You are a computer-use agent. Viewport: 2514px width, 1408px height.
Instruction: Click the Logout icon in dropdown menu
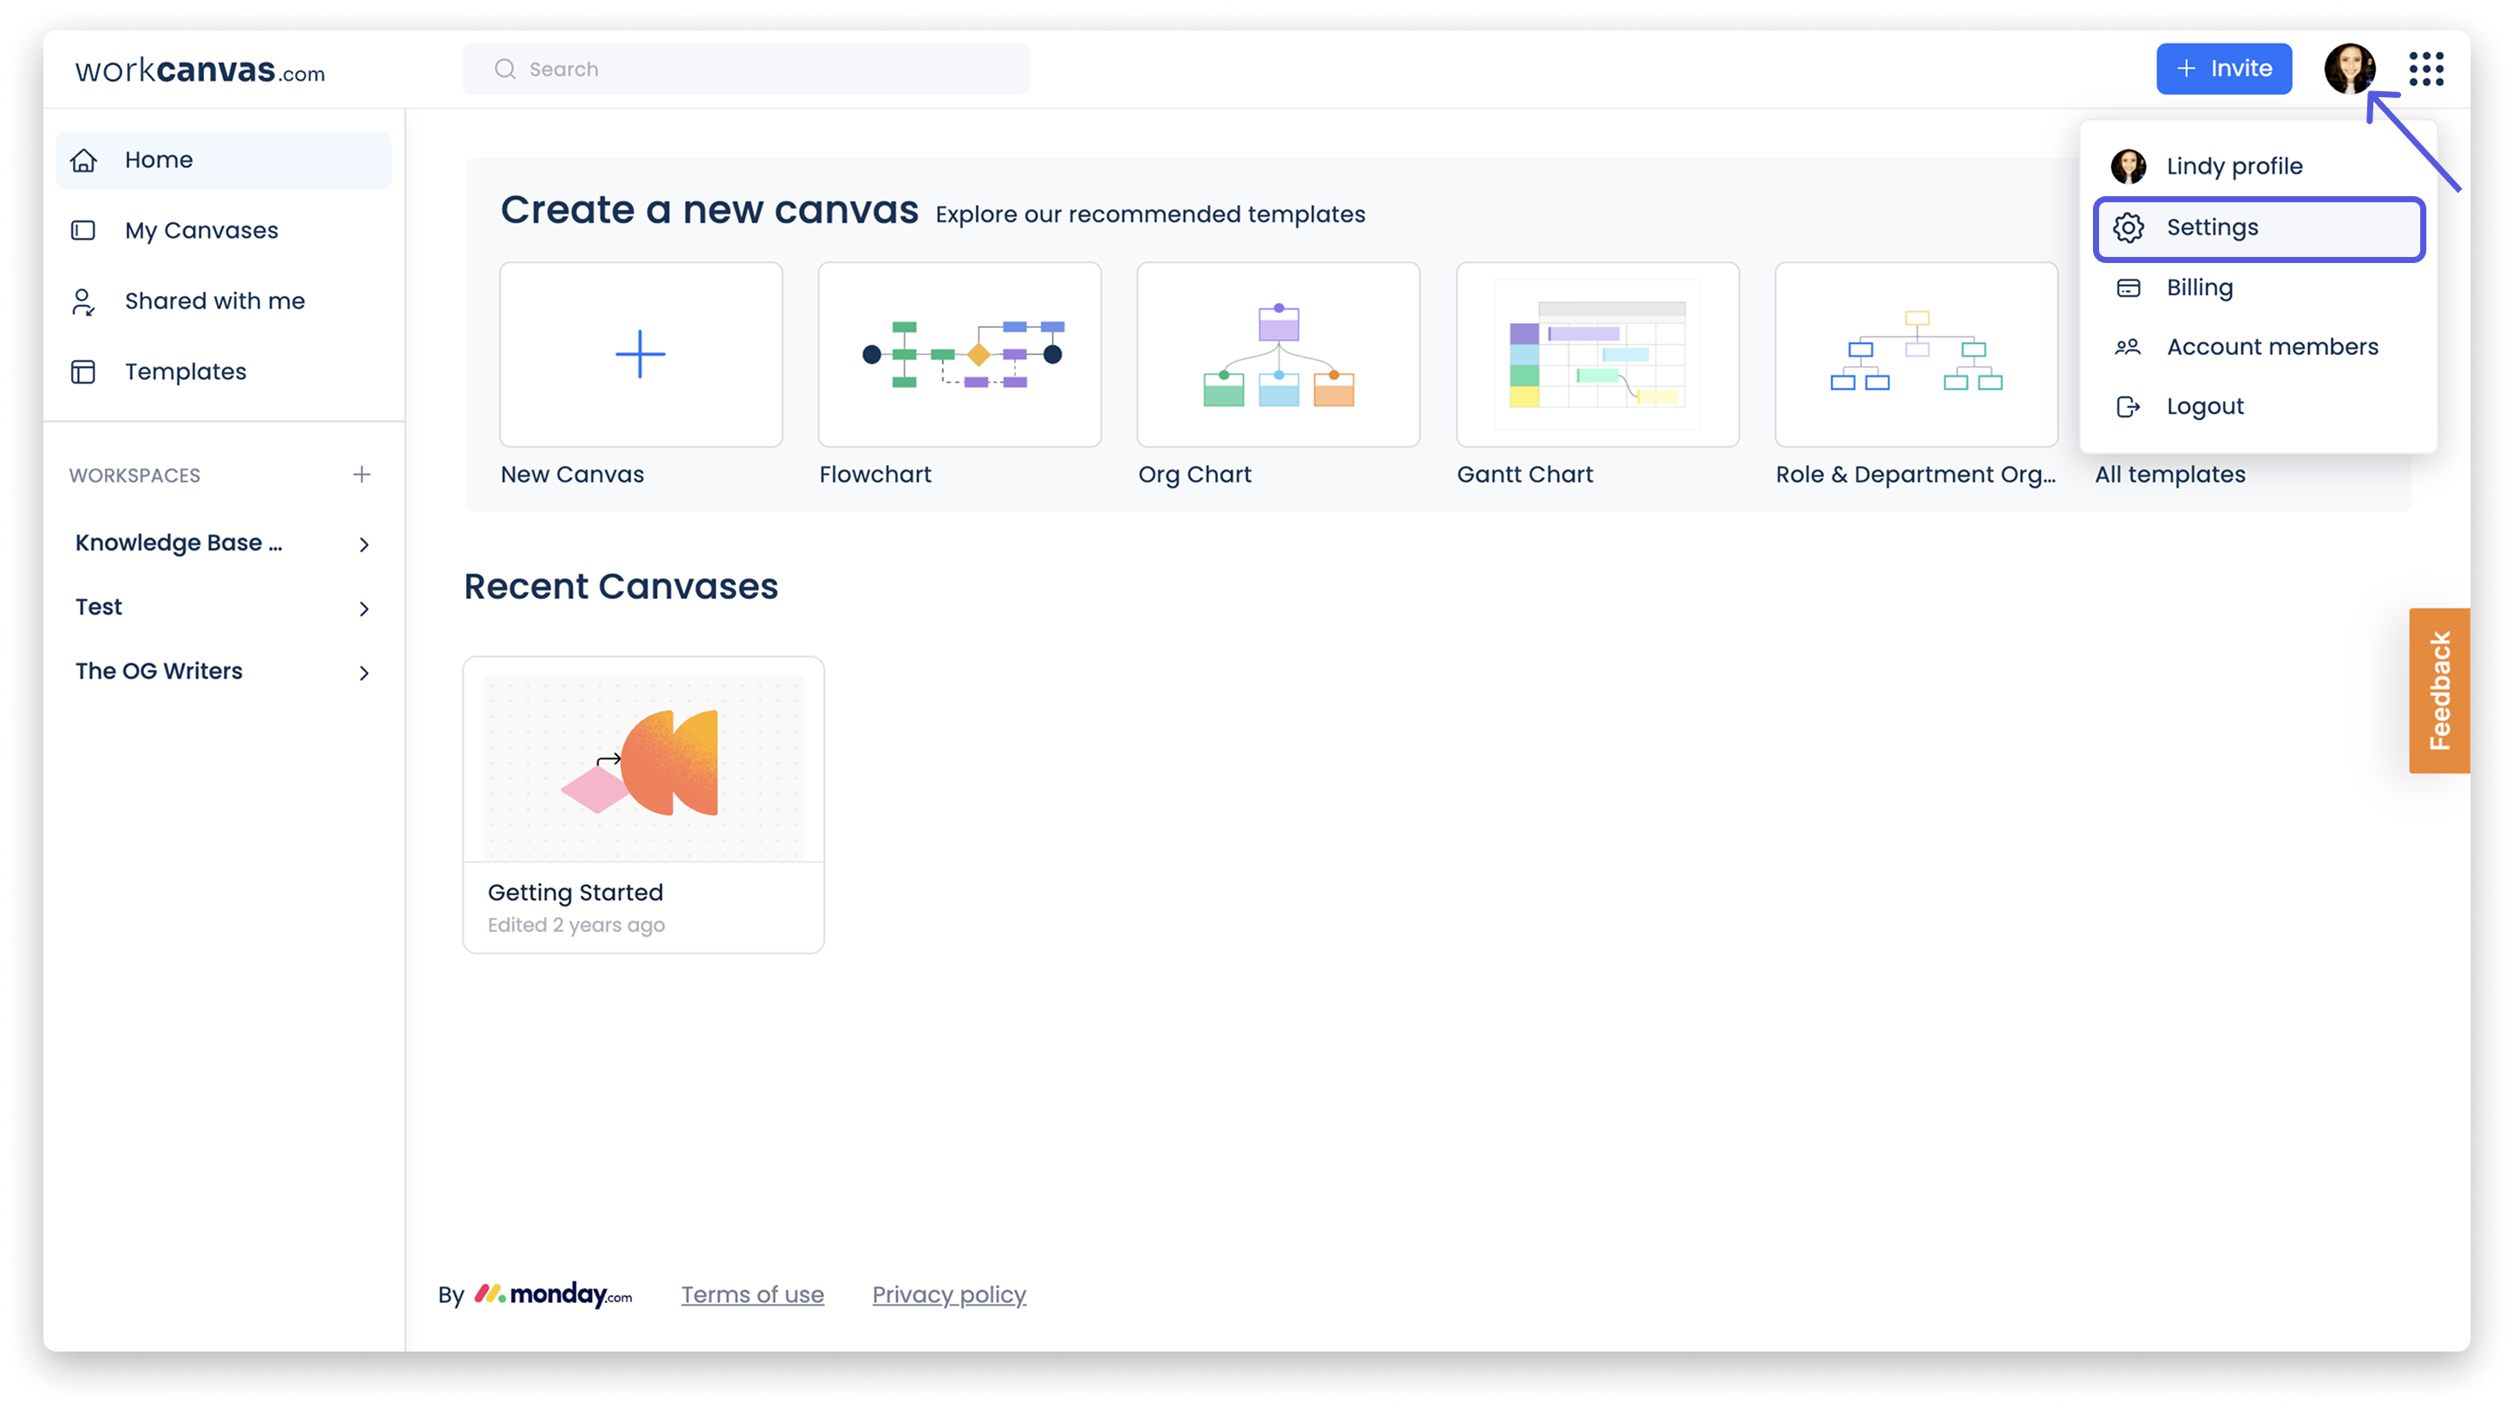coord(2129,407)
